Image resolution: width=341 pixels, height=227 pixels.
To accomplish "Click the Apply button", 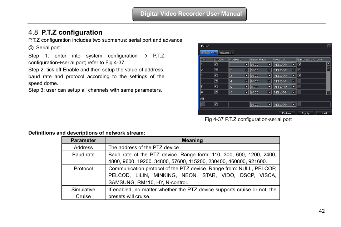I will tap(305, 113).
